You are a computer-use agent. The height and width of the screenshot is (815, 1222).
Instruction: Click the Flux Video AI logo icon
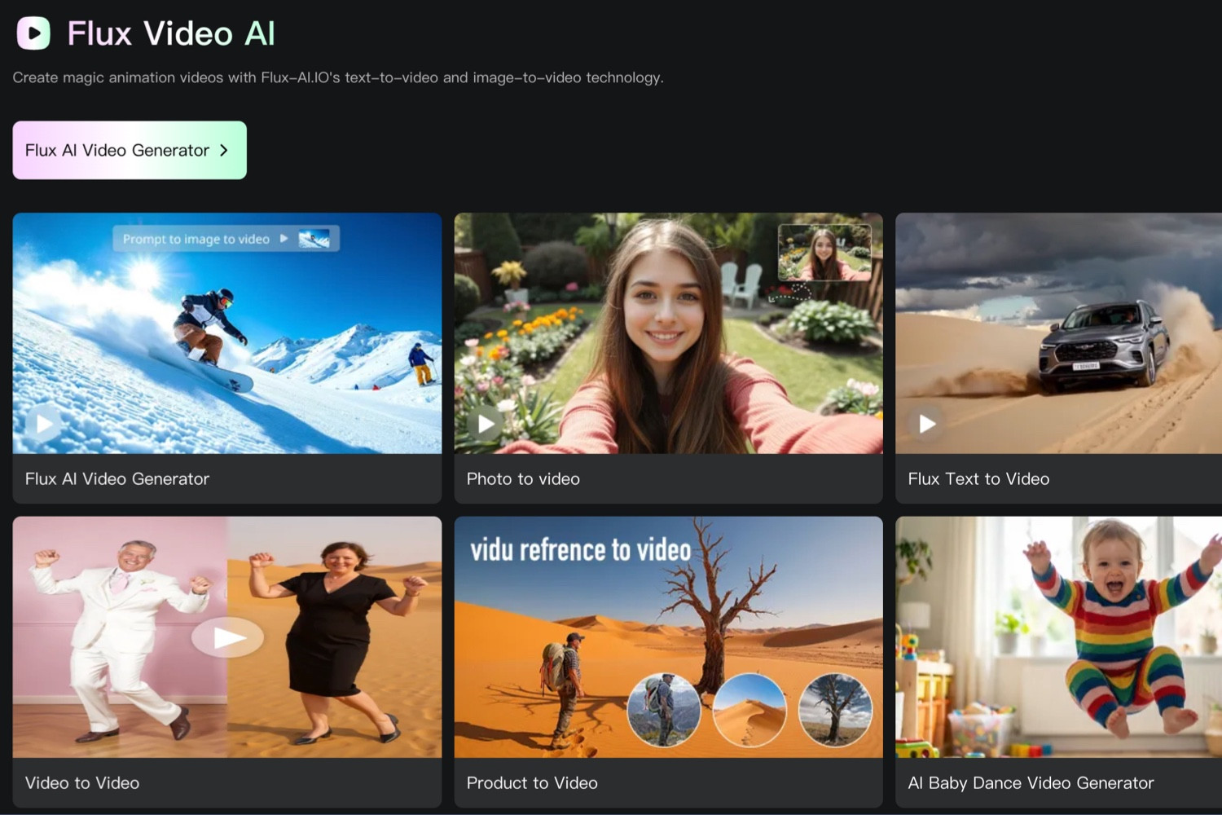pos(33,33)
